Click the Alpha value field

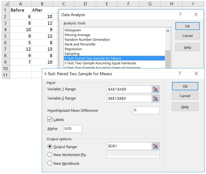[x=73, y=129]
